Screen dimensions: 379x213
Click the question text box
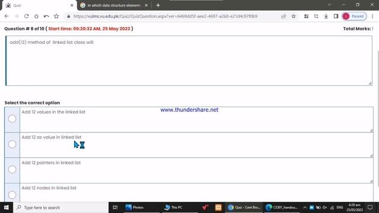[x=189, y=60]
